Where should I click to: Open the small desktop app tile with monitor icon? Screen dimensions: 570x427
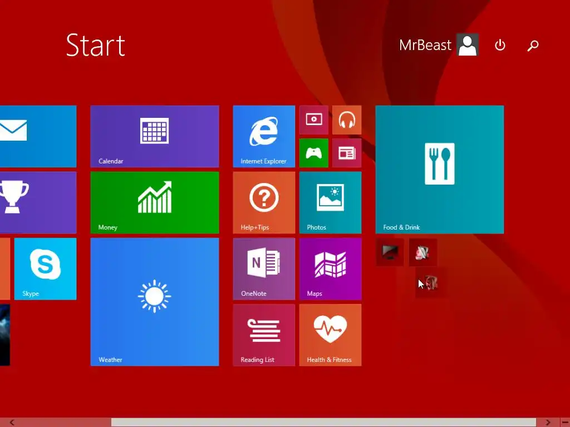pyautogui.click(x=390, y=252)
